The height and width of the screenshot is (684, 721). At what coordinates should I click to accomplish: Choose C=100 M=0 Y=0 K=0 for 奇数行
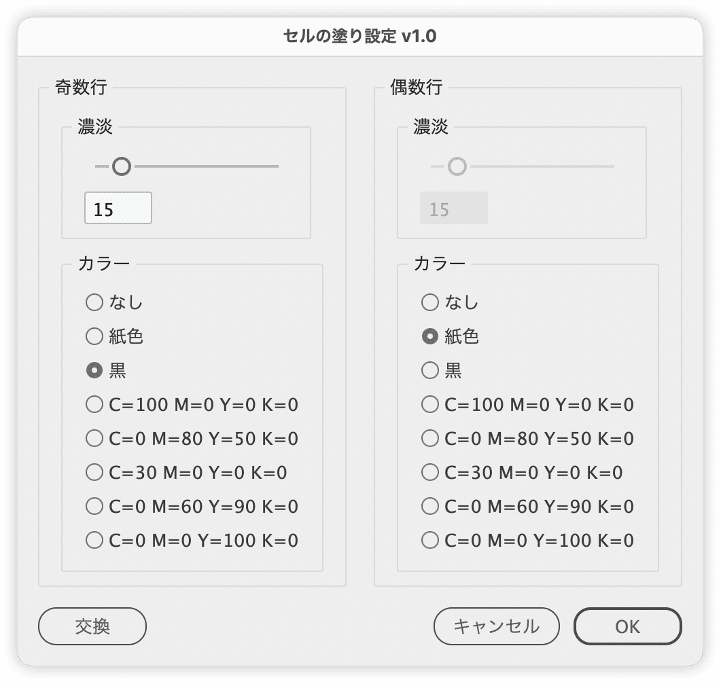tap(94, 406)
